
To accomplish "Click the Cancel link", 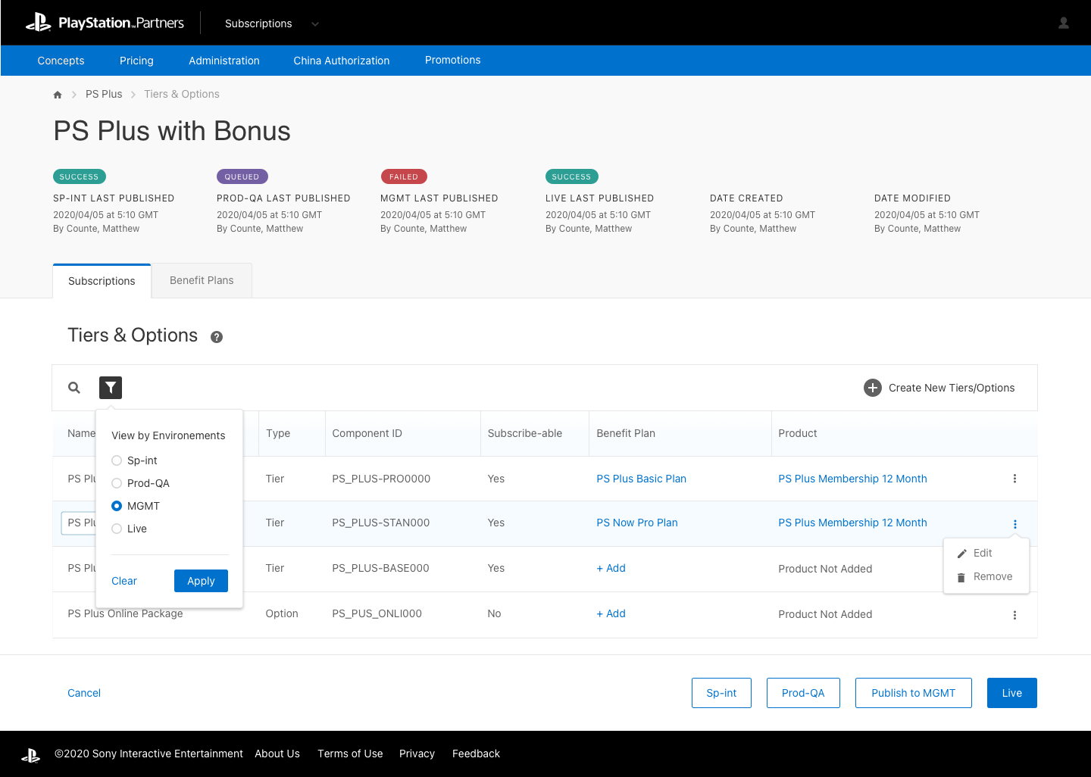I will pos(84,693).
